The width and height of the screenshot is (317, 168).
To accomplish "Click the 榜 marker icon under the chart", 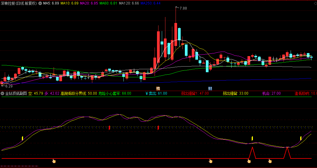I will tap(158, 88).
